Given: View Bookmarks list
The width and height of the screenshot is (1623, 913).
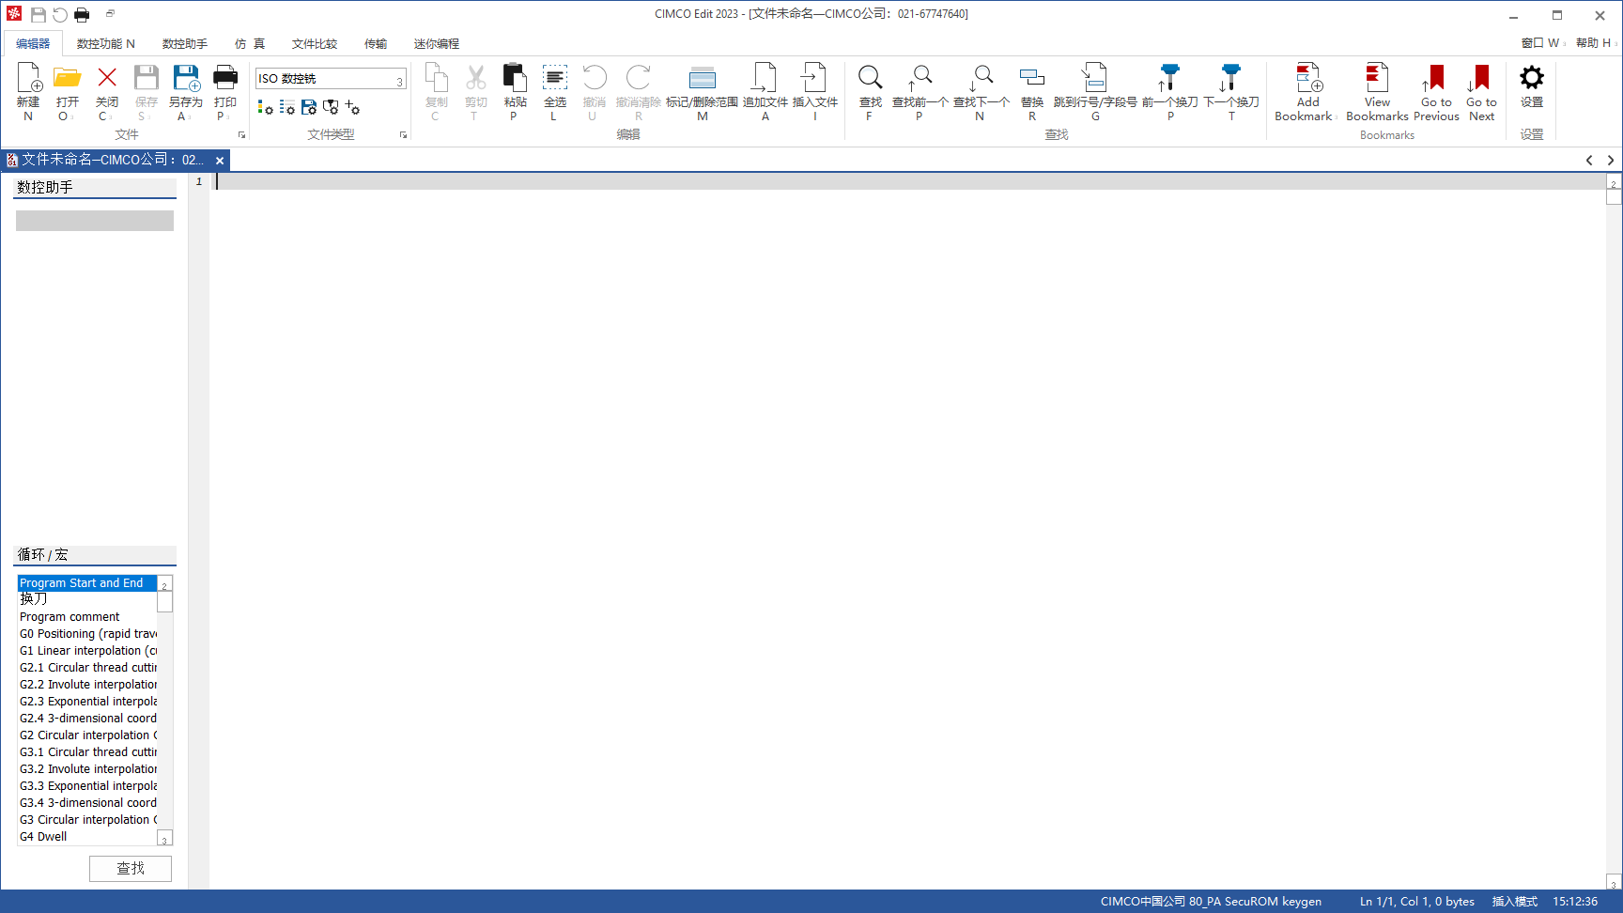Looking at the screenshot, I should coord(1377,91).
